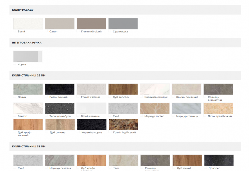Image resolution: width=249 pixels, height=171 pixels.
Task: Pick the Сатин facade color swatch
Action: [60, 24]
